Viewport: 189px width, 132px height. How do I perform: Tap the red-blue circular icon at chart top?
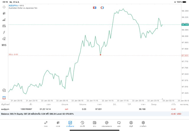click(x=102, y=7)
